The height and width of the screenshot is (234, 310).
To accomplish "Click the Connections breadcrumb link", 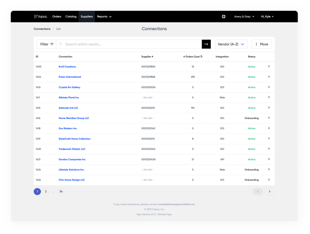I will pos(42,29).
